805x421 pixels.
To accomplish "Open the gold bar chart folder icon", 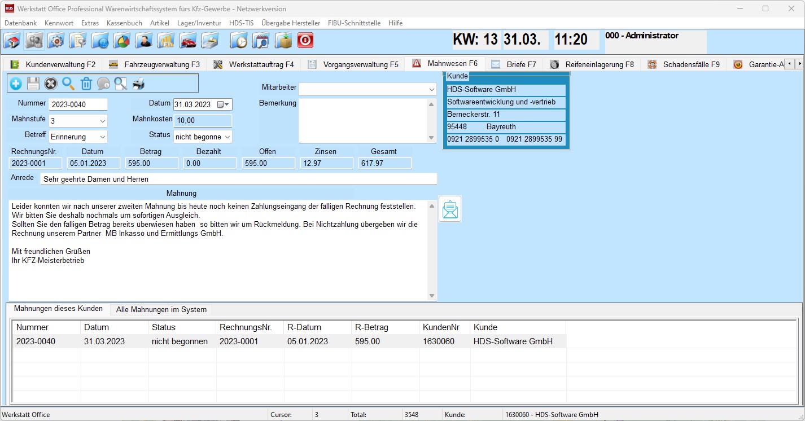I will (166, 41).
